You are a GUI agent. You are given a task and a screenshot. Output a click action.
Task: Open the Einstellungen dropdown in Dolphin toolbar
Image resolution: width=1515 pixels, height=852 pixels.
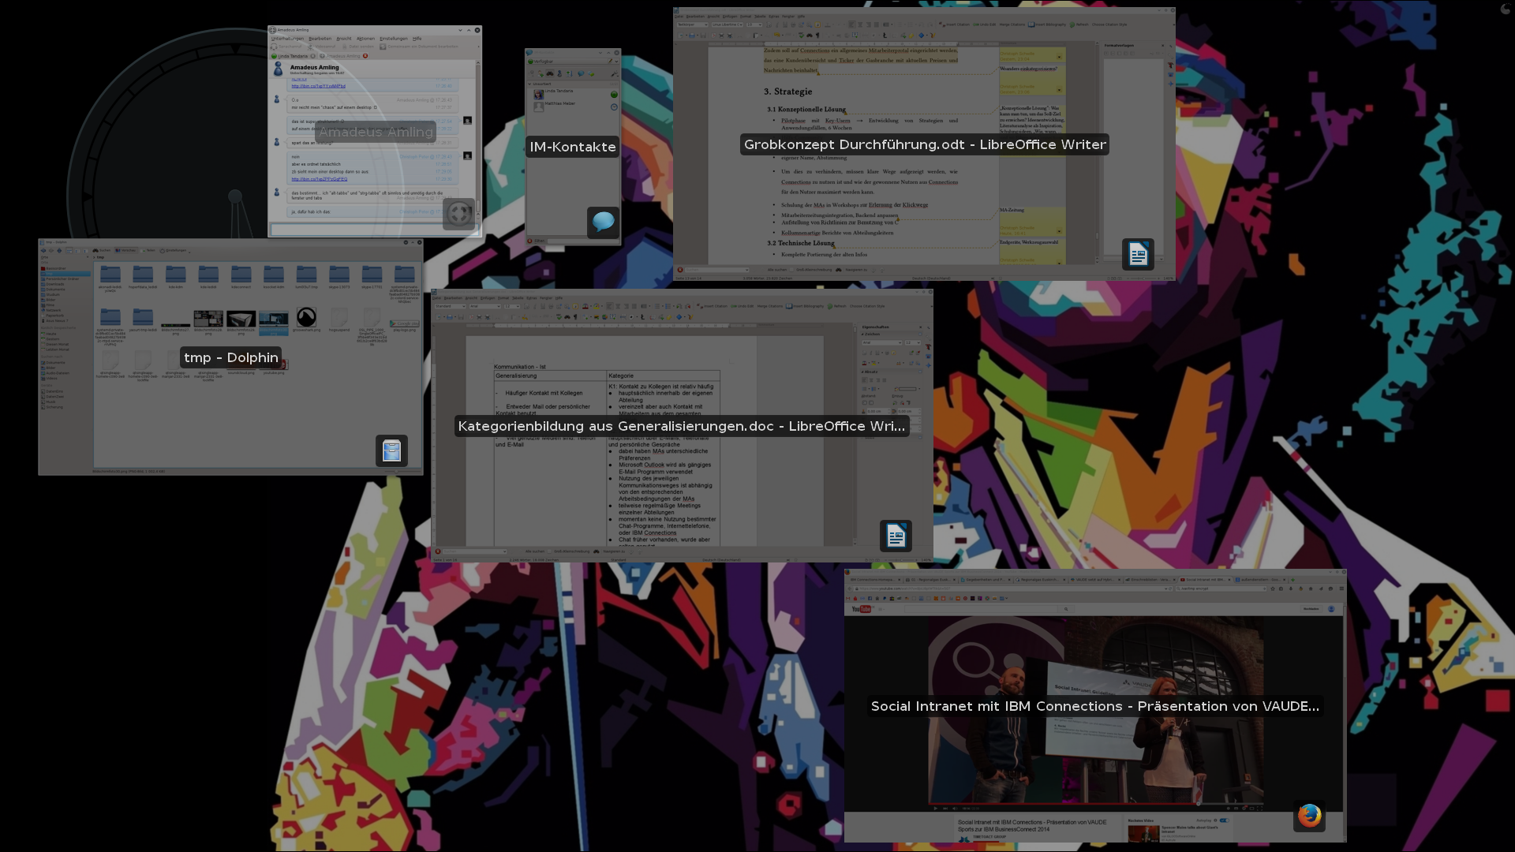tap(174, 250)
